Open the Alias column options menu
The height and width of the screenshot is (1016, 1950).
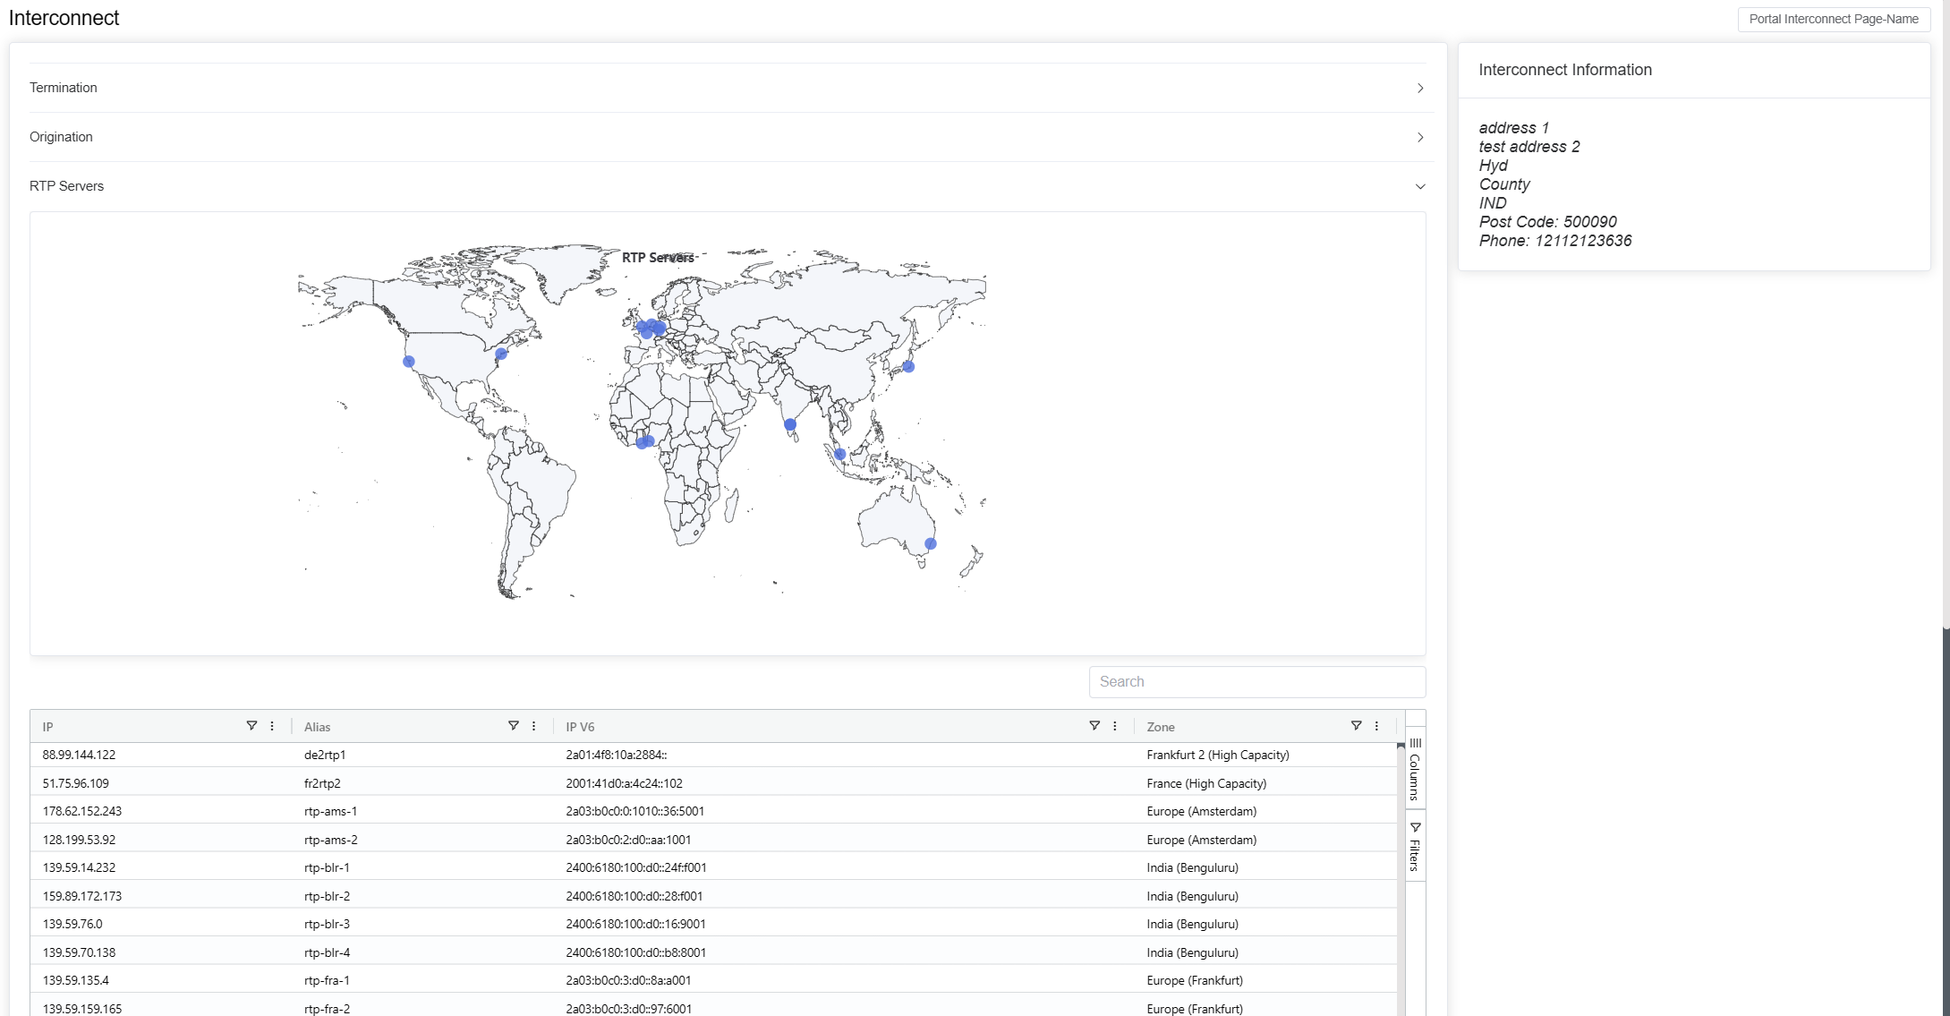click(534, 726)
